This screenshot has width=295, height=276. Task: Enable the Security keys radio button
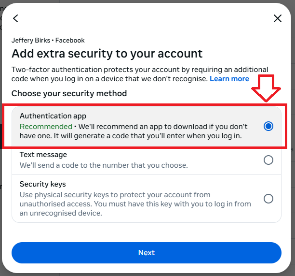[x=268, y=199]
